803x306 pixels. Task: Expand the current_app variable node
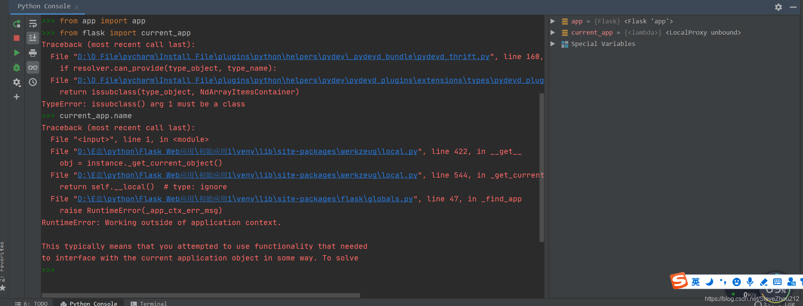point(553,32)
